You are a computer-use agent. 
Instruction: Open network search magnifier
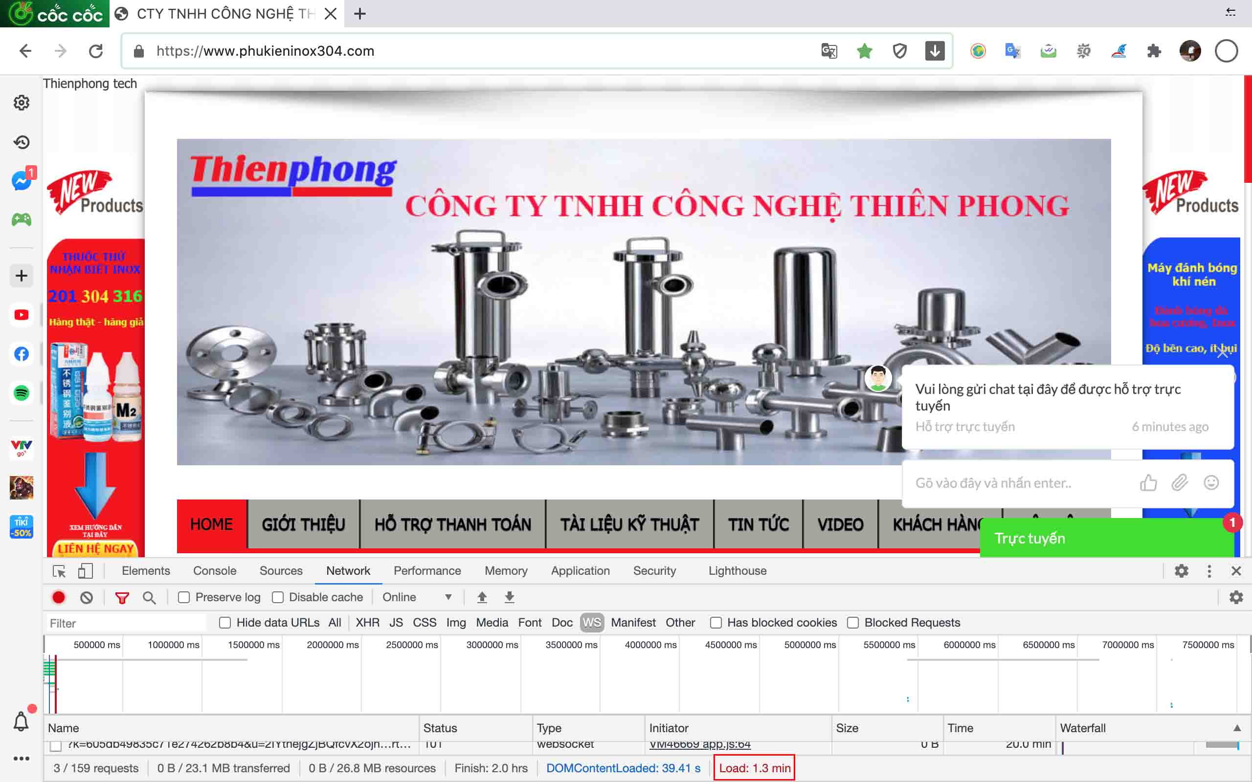tap(149, 598)
